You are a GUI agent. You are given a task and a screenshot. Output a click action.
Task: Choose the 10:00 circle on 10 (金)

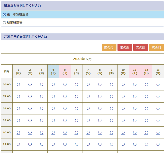(123, 132)
